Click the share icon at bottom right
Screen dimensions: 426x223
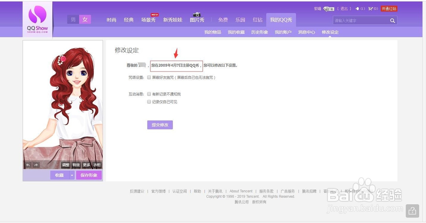[412, 211]
